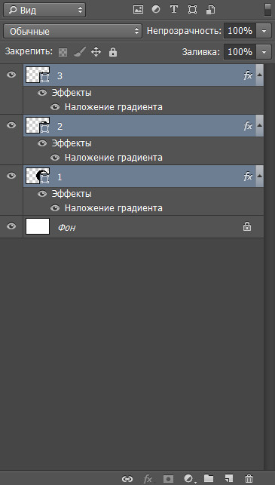This screenshot has width=275, height=485.
Task: Lock all padlock icon in Закрепить
Action: click(x=113, y=51)
